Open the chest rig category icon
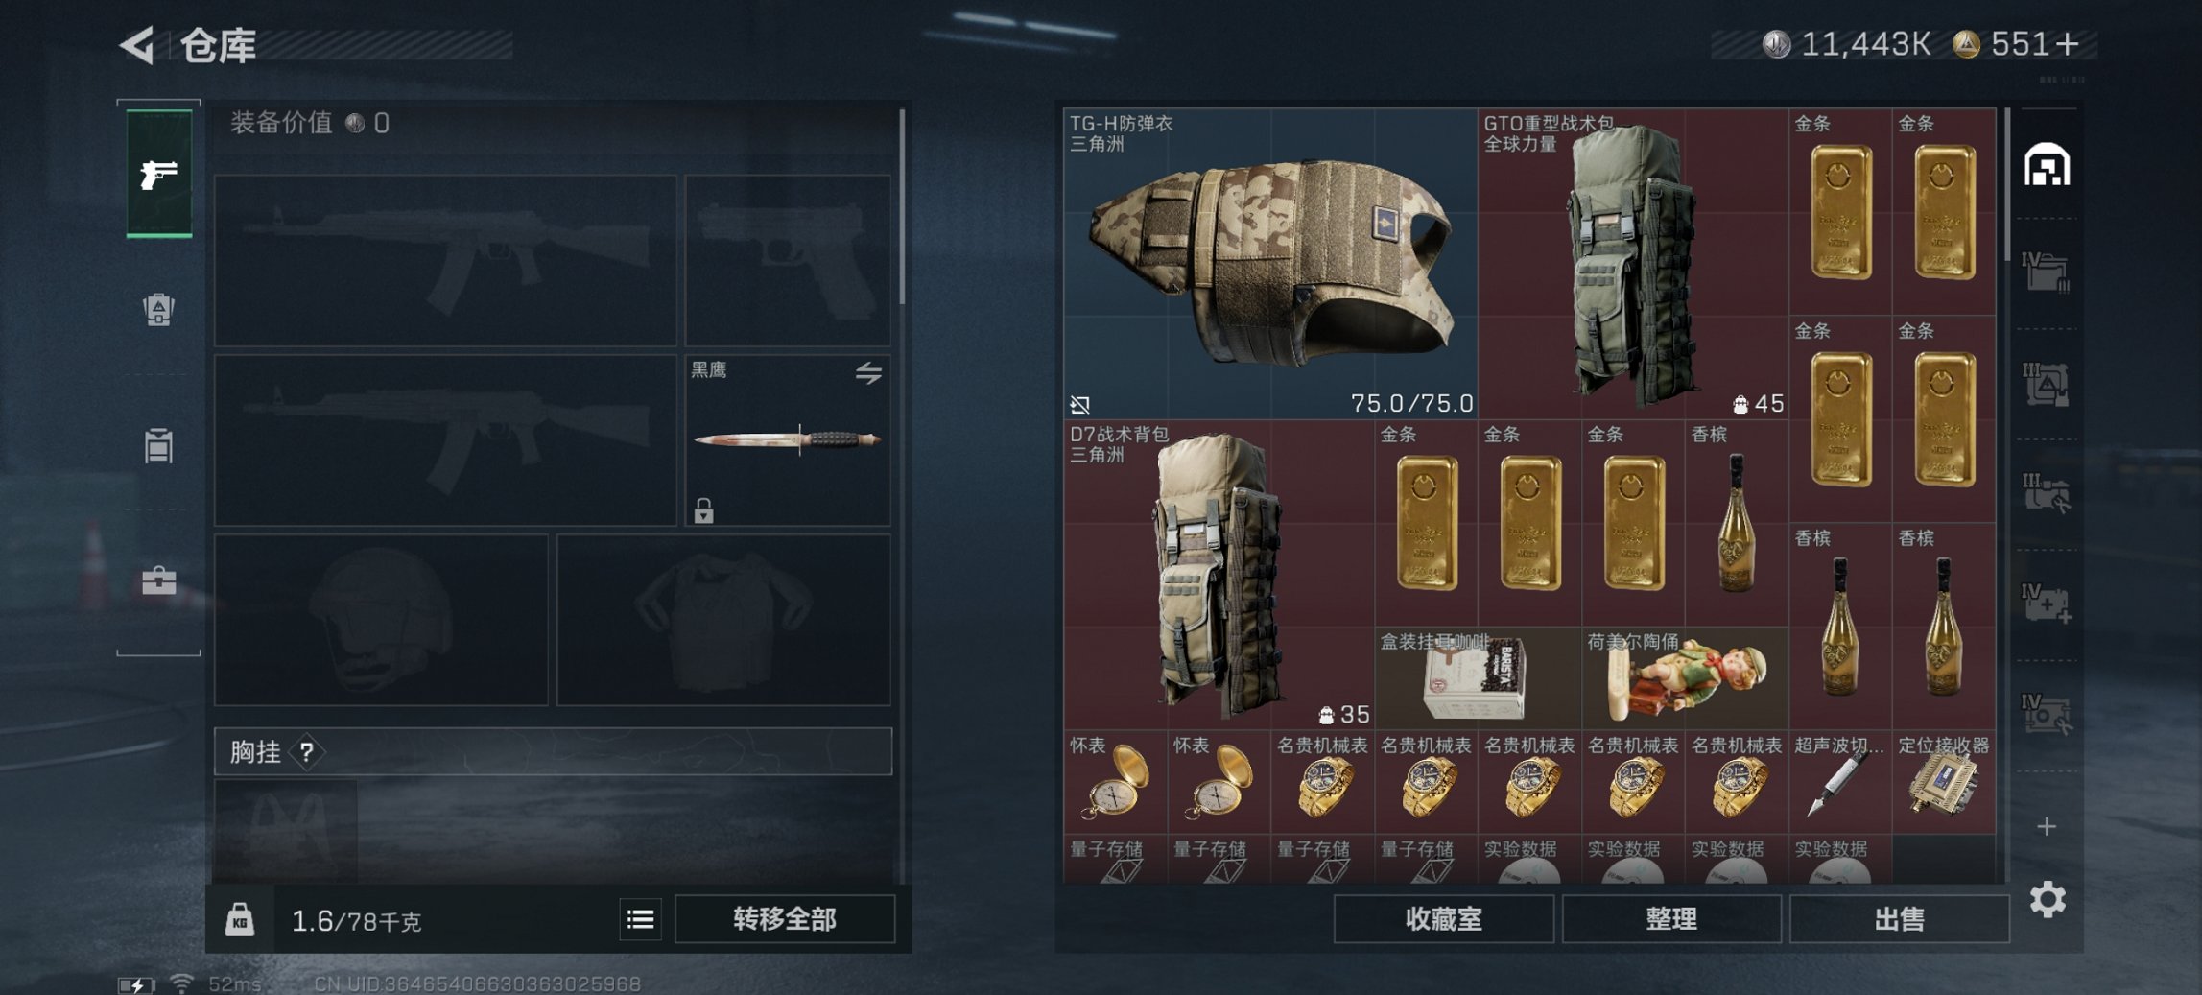The height and width of the screenshot is (995, 2202). [158, 446]
